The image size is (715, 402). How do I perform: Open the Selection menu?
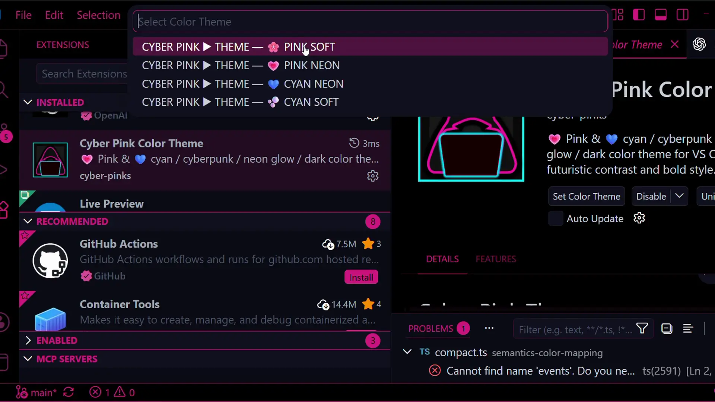[98, 15]
